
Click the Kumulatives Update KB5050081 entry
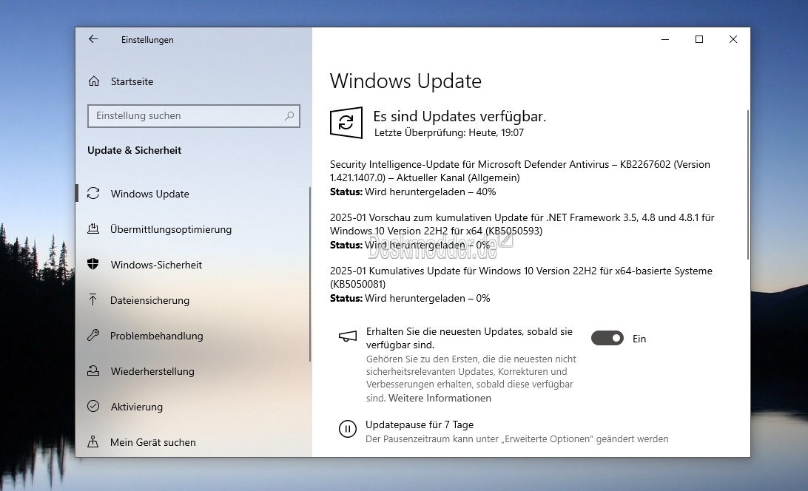coord(521,277)
